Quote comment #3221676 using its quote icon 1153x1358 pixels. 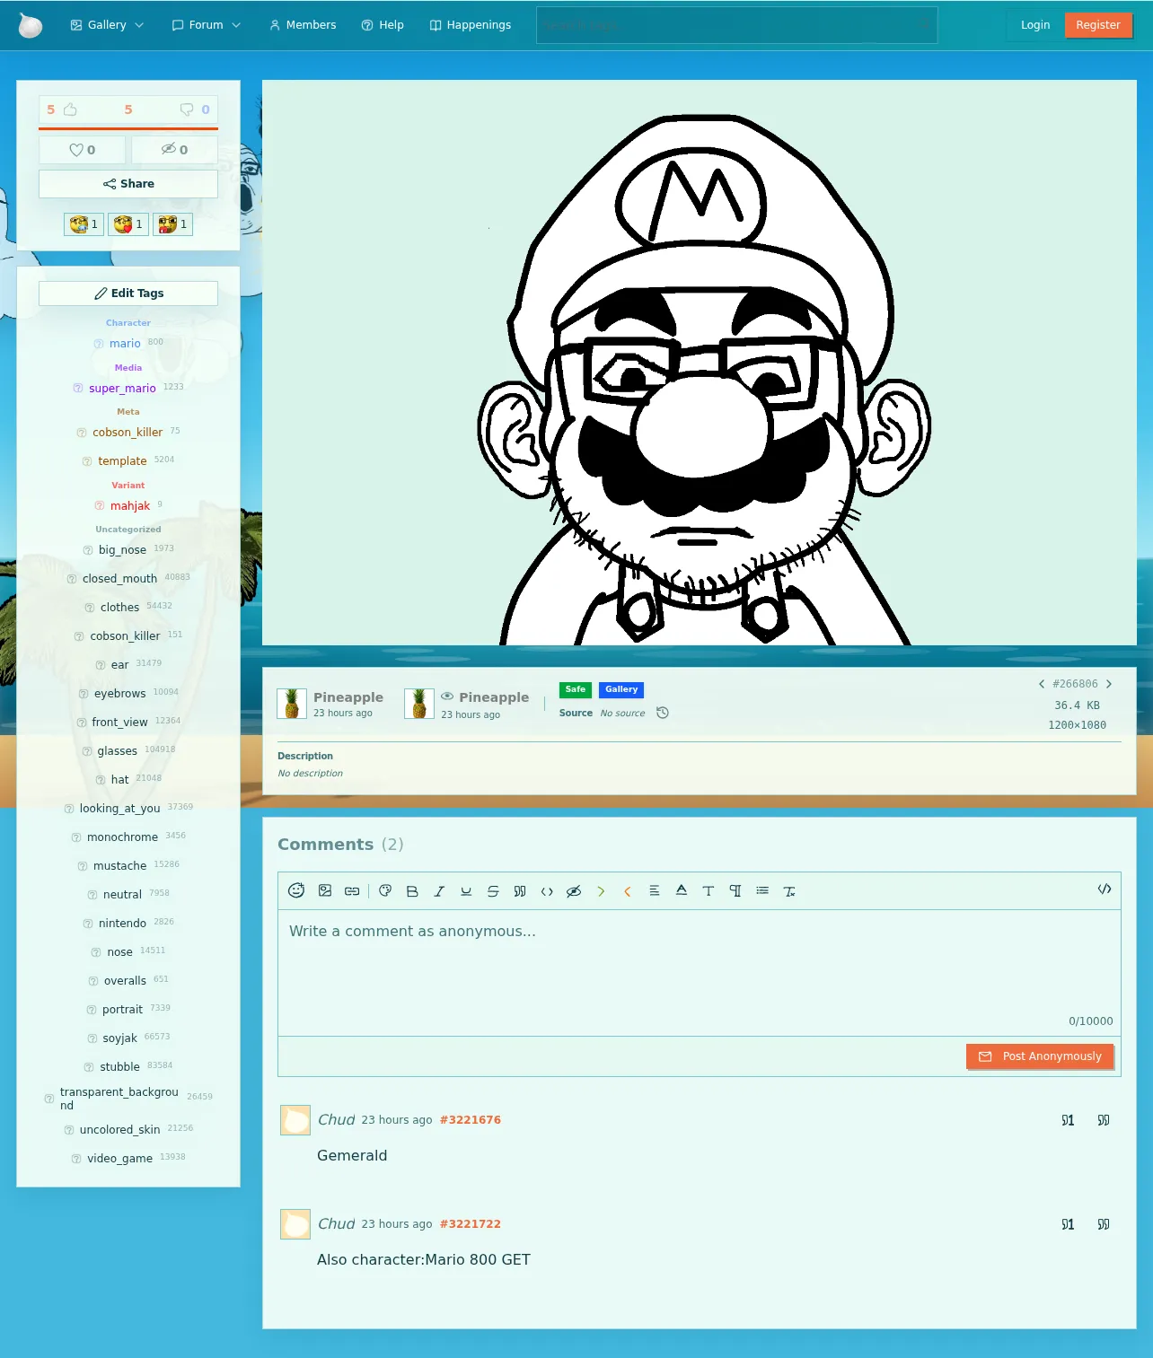(x=1104, y=1120)
